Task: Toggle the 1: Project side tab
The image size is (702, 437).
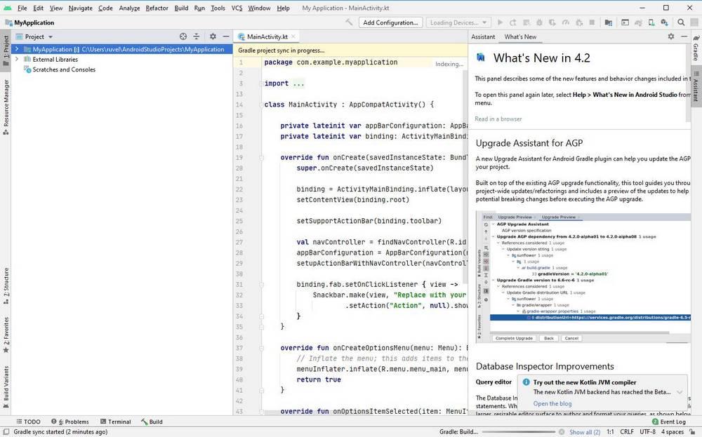Action: 6,50
